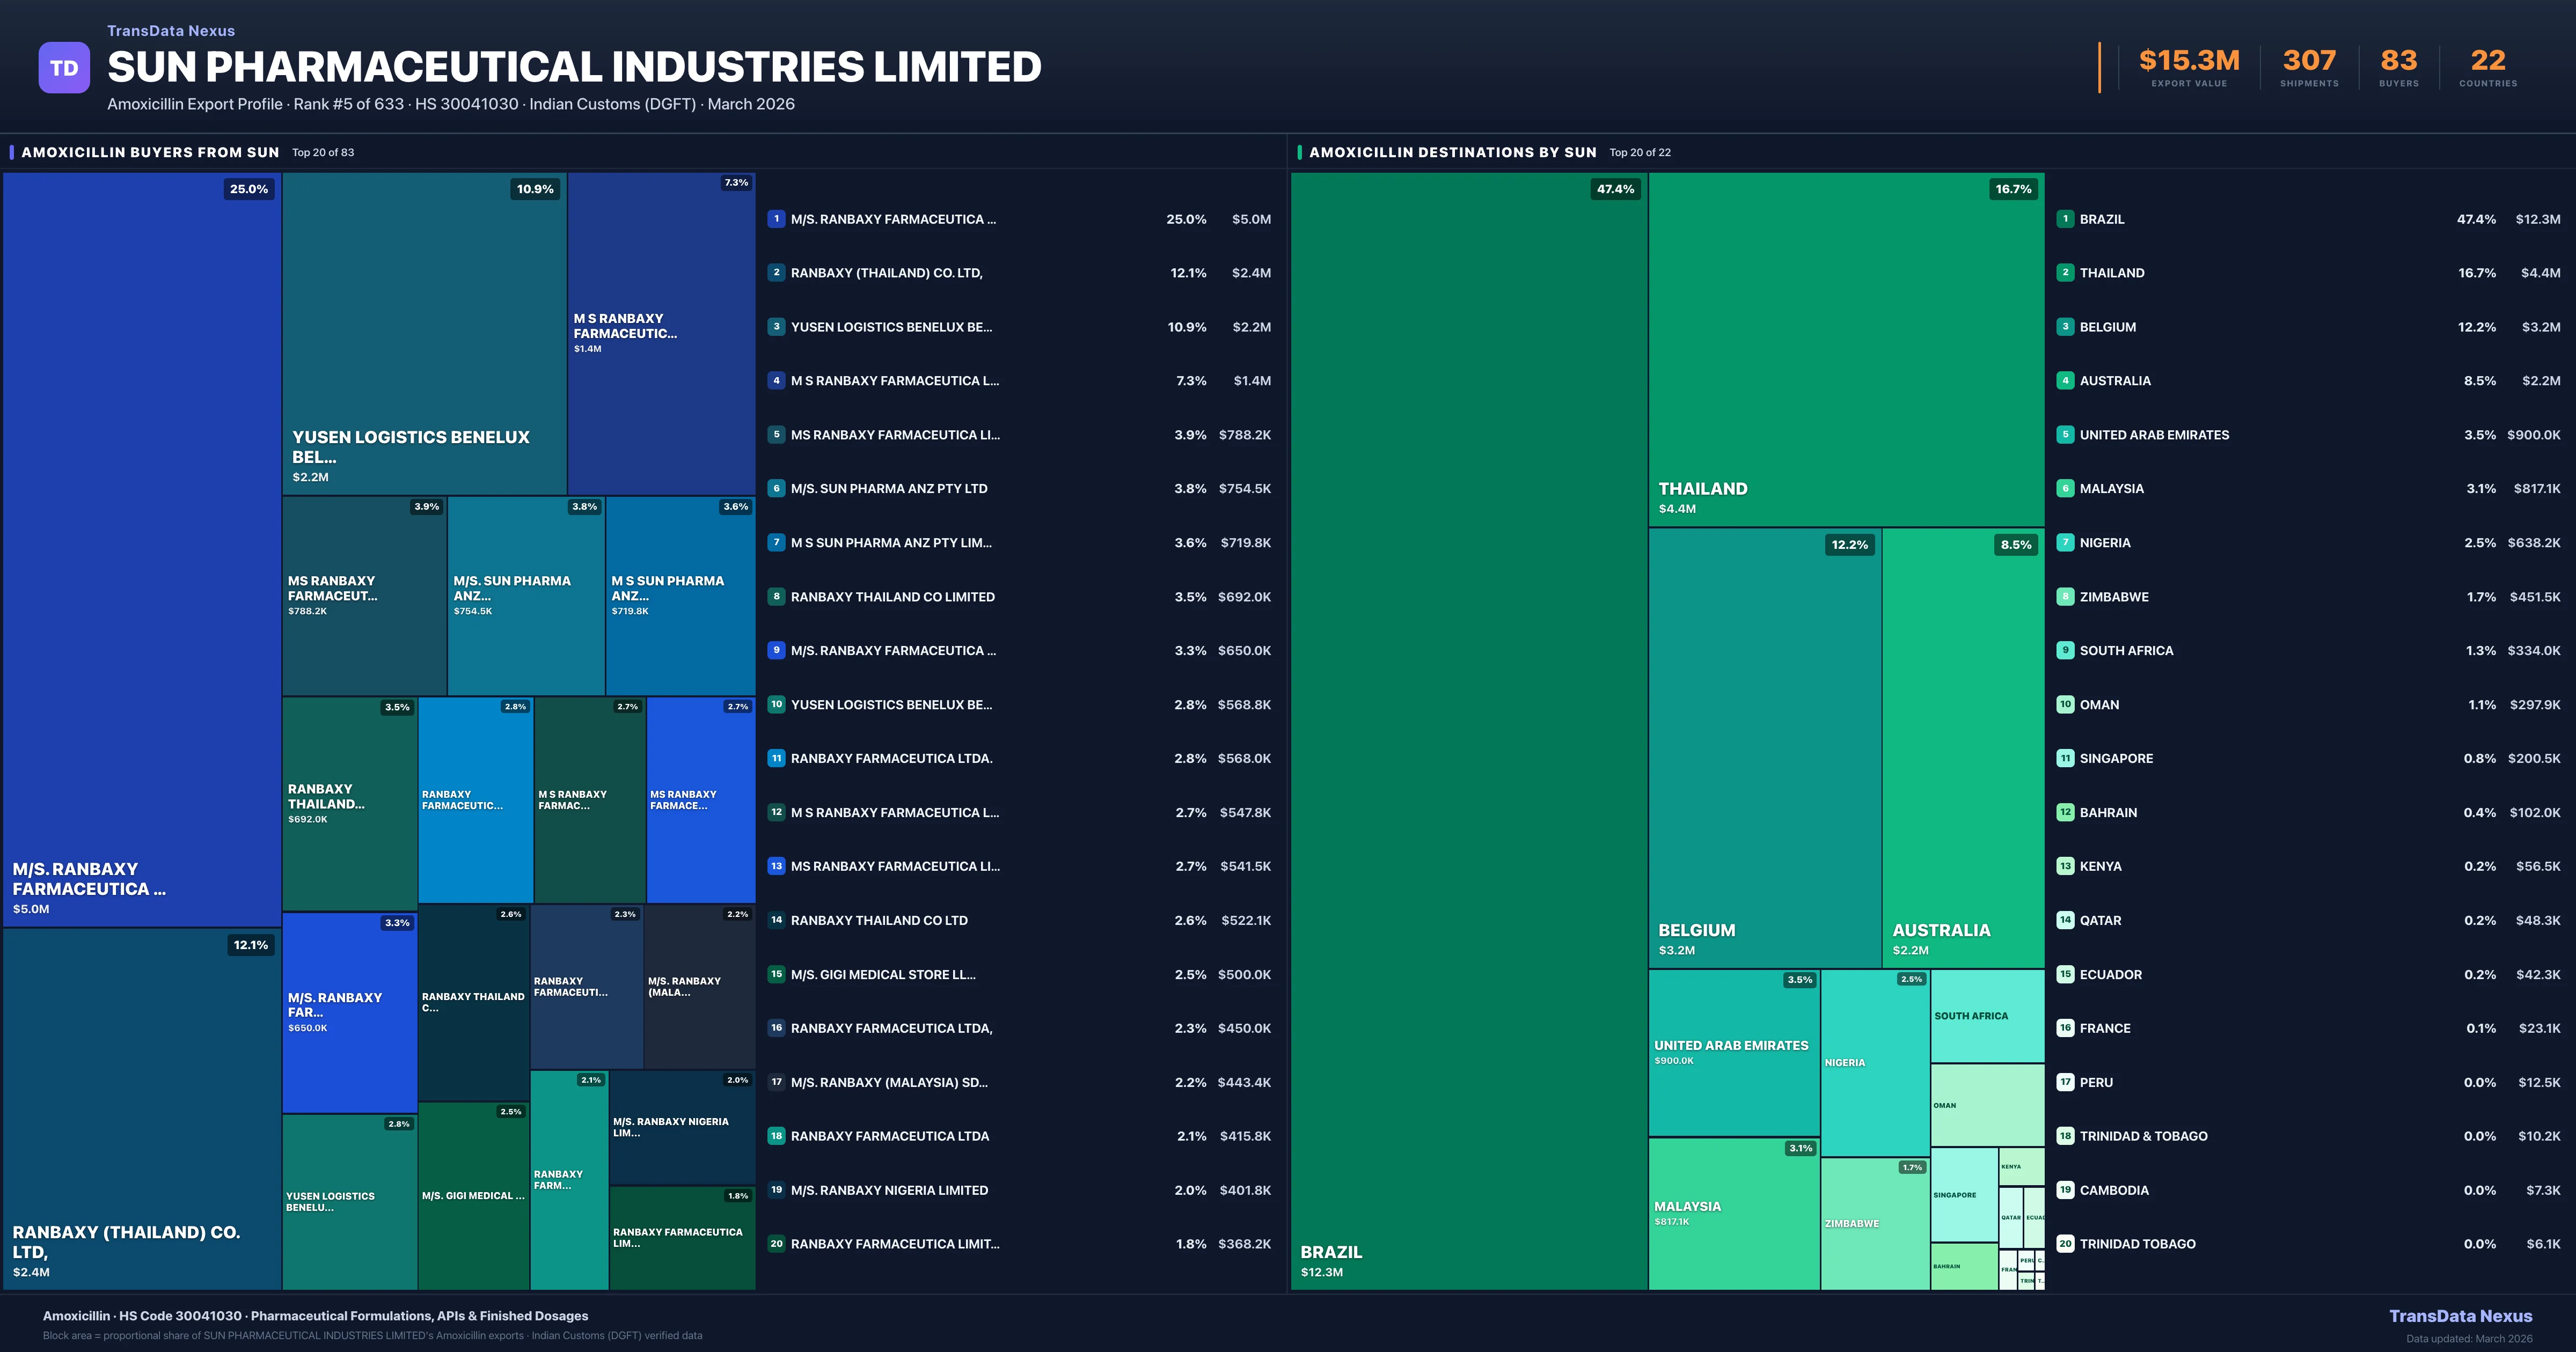
Task: Click the purple TD logo icon
Action: point(64,68)
